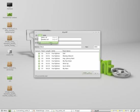The width and height of the screenshot is (140, 112).
Task: Click track number 07 cell
Action: point(42,68)
